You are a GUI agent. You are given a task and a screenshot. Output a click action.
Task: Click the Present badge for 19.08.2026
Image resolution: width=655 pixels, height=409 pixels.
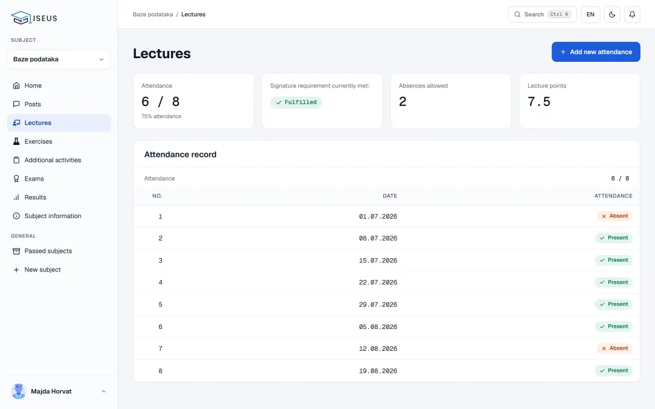pos(614,371)
